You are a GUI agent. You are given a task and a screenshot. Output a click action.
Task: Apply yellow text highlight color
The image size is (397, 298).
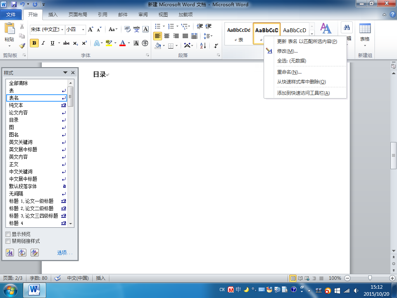pos(109,43)
